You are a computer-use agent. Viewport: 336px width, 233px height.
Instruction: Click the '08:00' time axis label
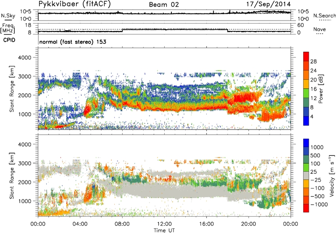(122, 224)
